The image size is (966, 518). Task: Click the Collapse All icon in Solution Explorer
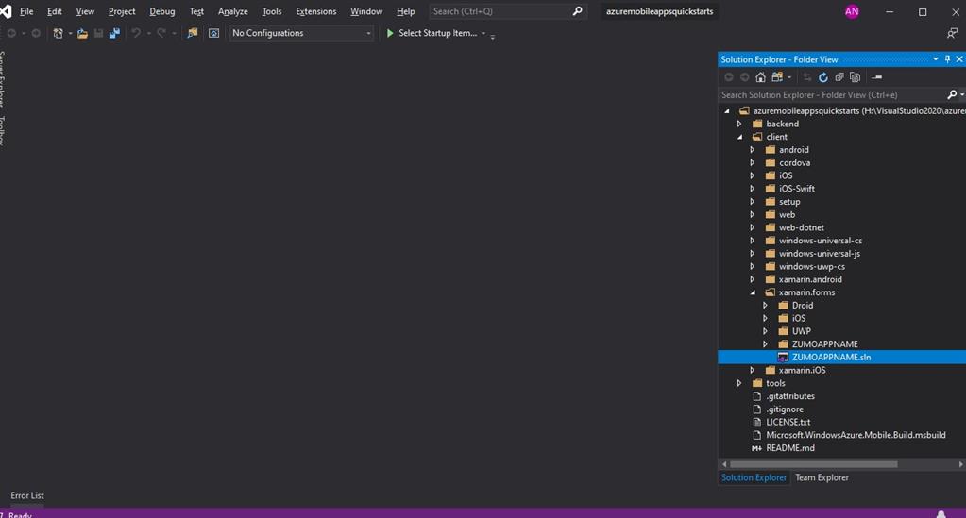[x=839, y=77]
